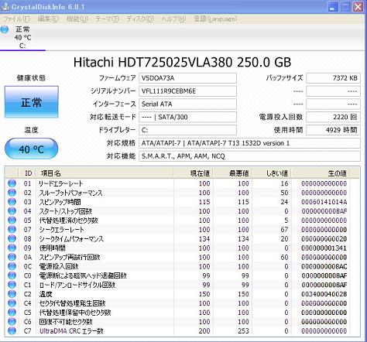Click the CrystalDiskInfo title bar icon

pos(5,6)
